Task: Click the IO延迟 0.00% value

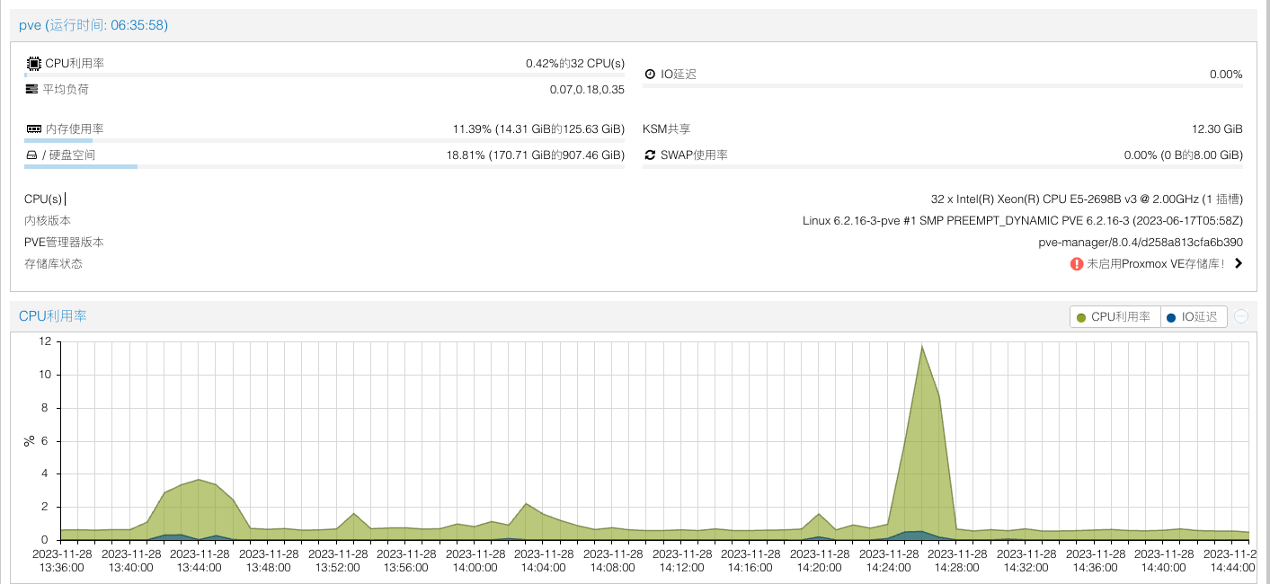Action: (x=1226, y=75)
